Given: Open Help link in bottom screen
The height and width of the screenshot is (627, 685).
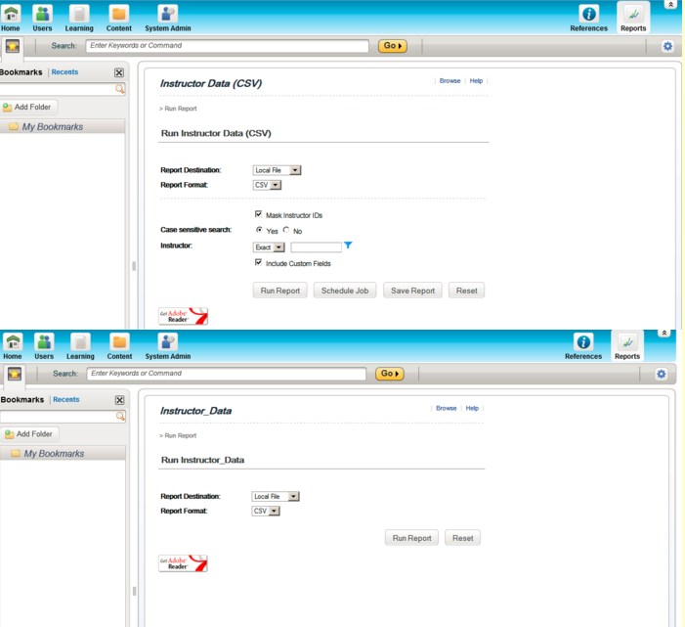Looking at the screenshot, I should click(x=472, y=408).
